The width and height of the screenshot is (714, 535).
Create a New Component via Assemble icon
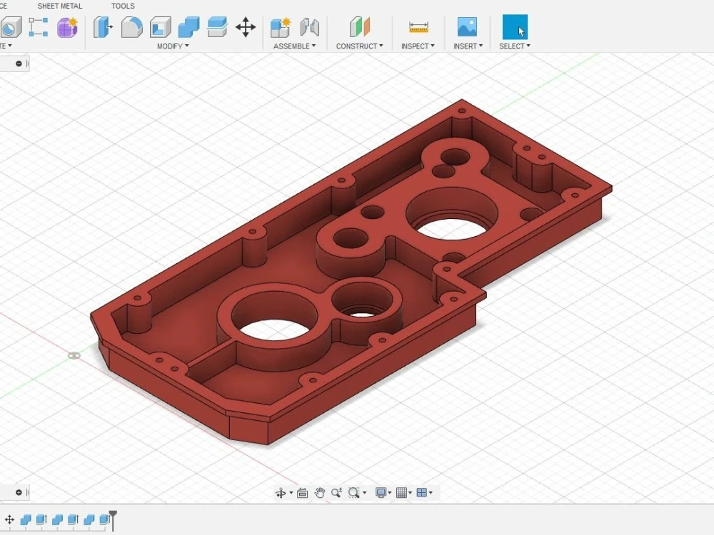pos(281,27)
